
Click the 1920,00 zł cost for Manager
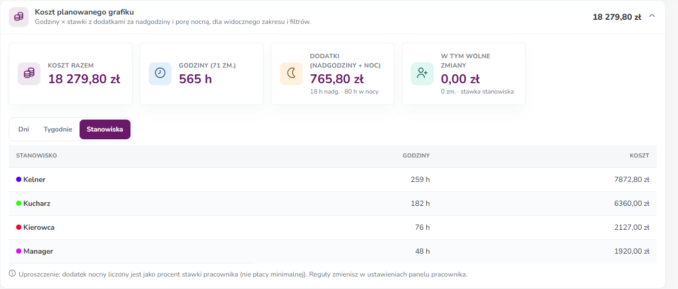click(632, 251)
